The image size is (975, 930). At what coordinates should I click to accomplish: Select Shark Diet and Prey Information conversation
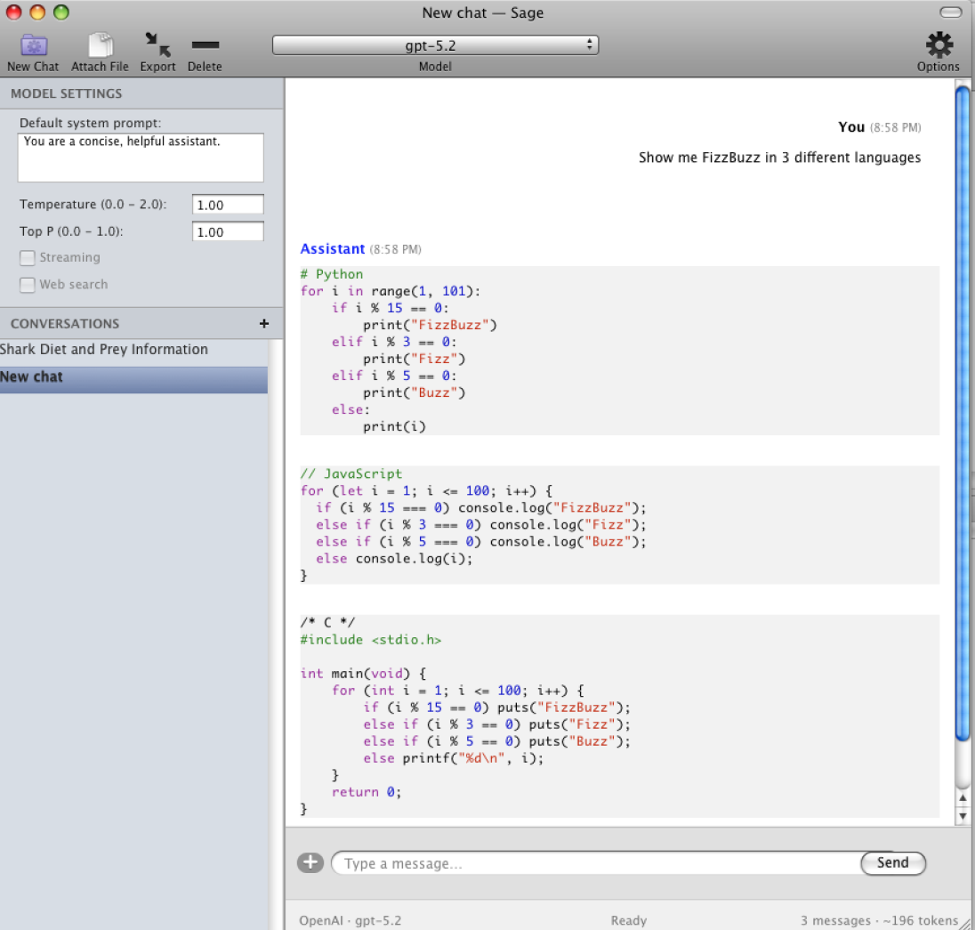(x=104, y=350)
